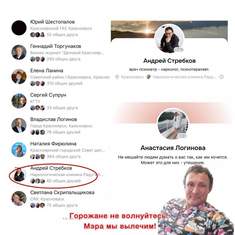View 310 общих друзей of Елена Ланина

pyautogui.click(x=65, y=83)
